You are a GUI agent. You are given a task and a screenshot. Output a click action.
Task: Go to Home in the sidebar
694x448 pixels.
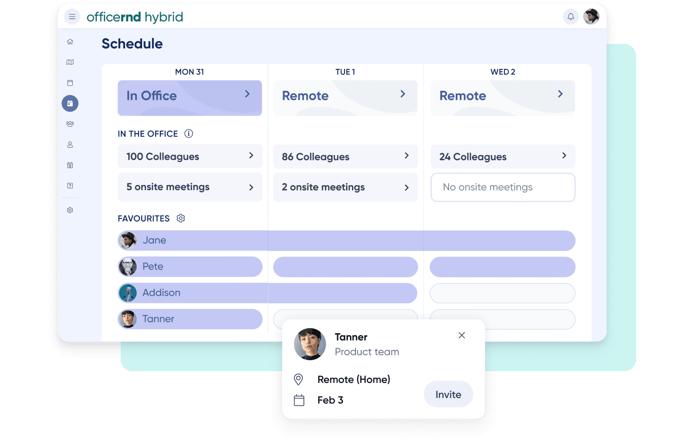[70, 42]
